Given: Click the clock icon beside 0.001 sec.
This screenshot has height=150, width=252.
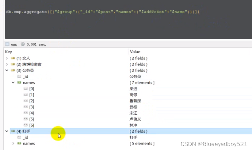Looking at the screenshot, I should click(x=23, y=44).
